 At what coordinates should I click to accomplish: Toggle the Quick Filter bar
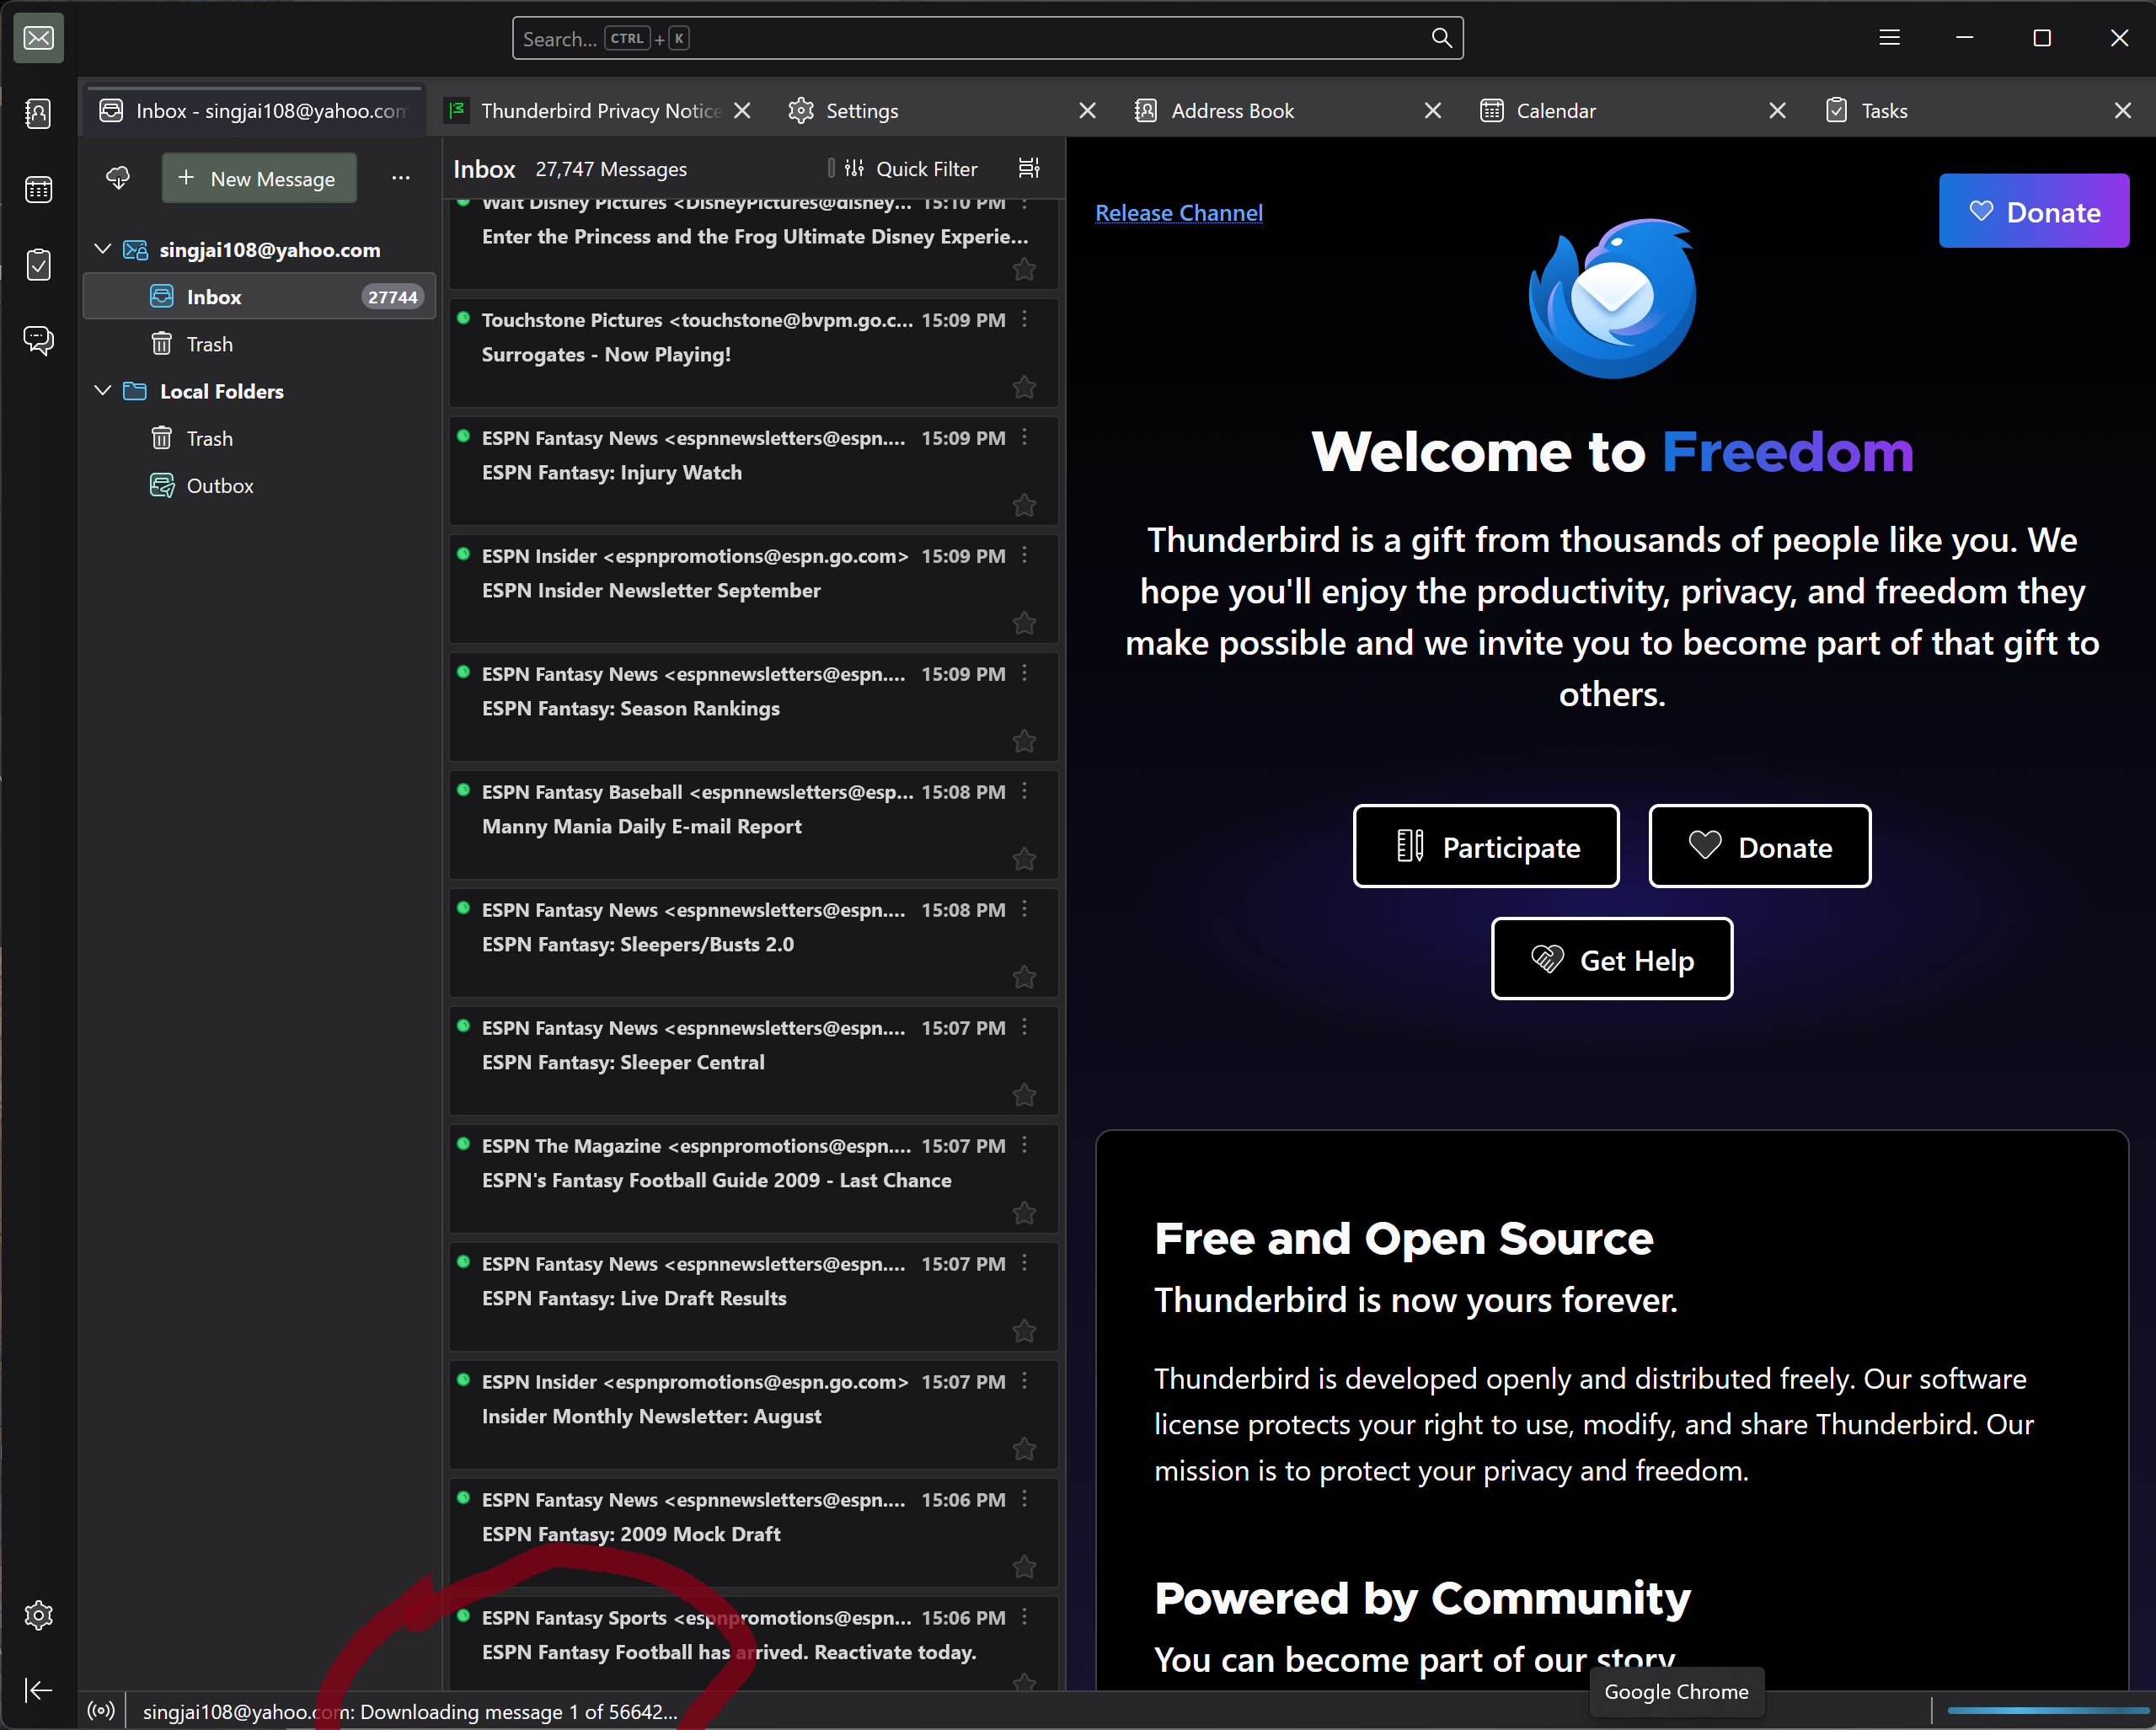click(911, 168)
